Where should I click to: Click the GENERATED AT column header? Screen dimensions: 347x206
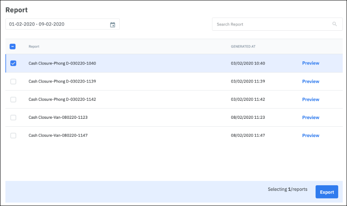(x=243, y=47)
